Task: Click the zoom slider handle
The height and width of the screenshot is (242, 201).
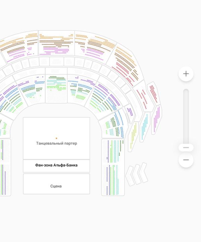Action: (186, 148)
